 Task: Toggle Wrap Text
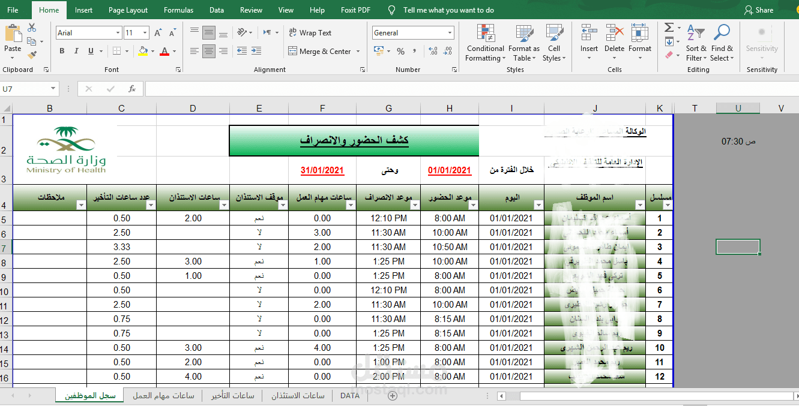(x=310, y=32)
